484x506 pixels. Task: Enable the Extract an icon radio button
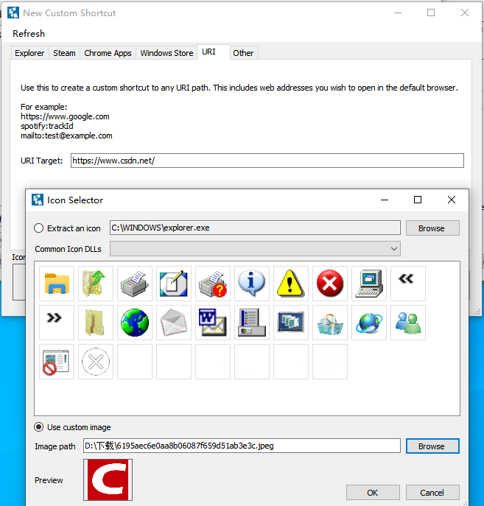(x=39, y=228)
